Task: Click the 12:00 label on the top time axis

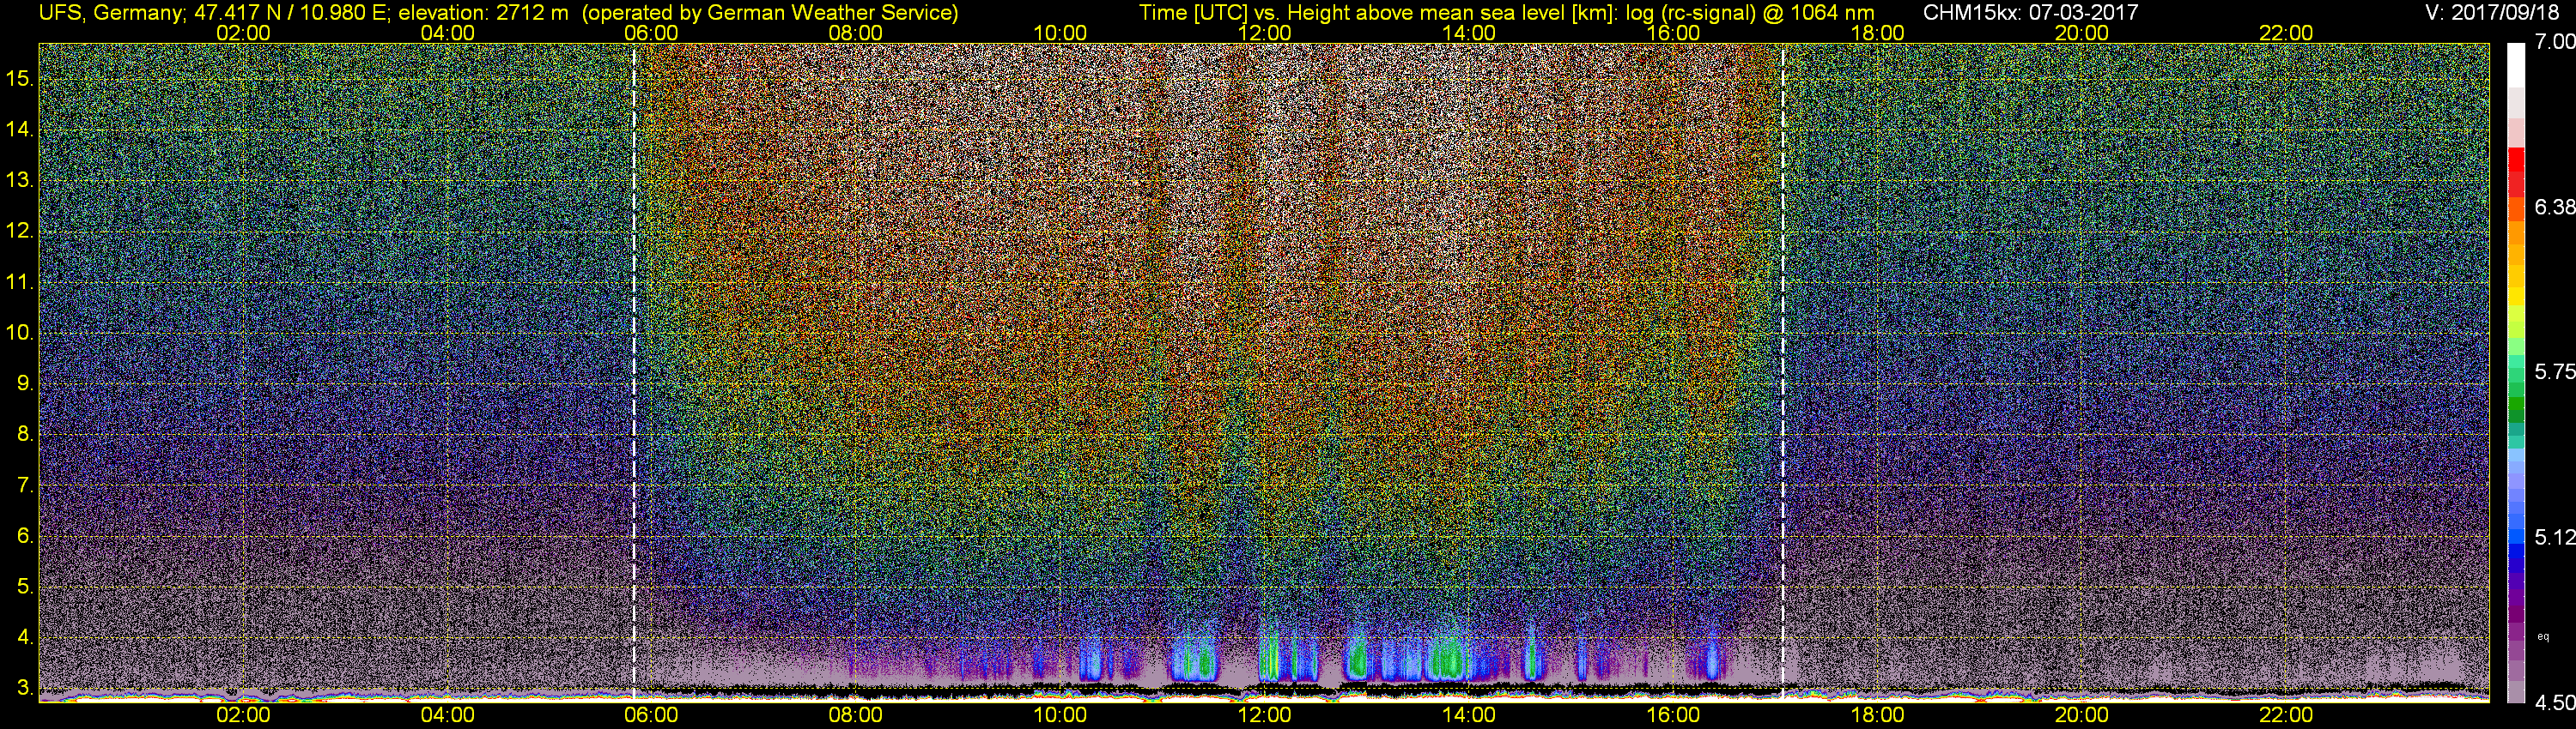Action: coord(1264,33)
